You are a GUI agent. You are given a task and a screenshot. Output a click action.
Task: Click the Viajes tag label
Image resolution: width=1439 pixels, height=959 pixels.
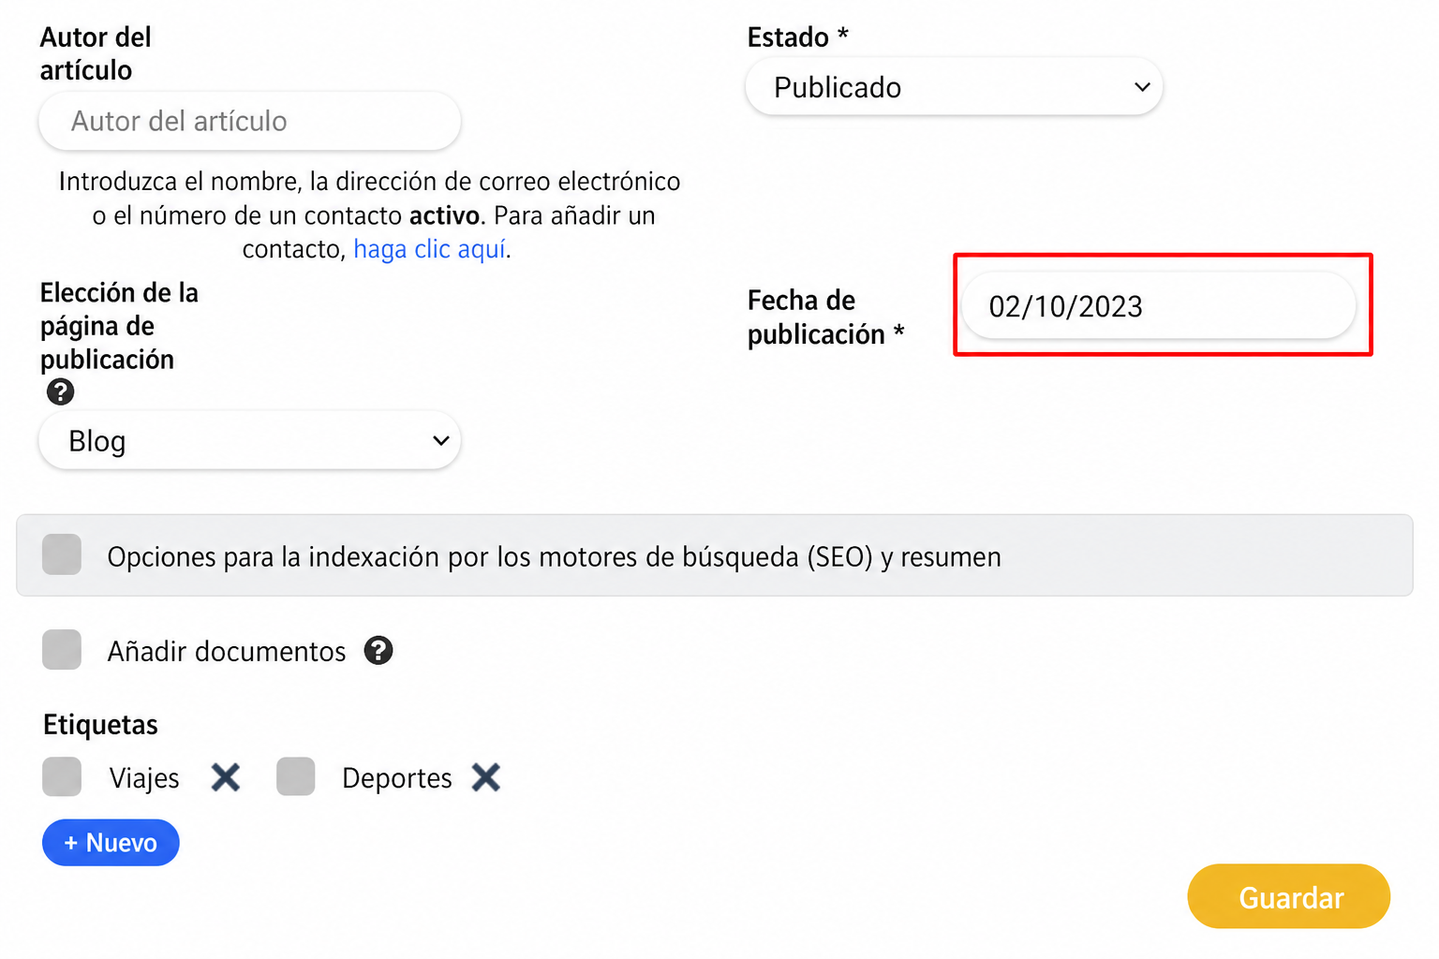point(144,778)
